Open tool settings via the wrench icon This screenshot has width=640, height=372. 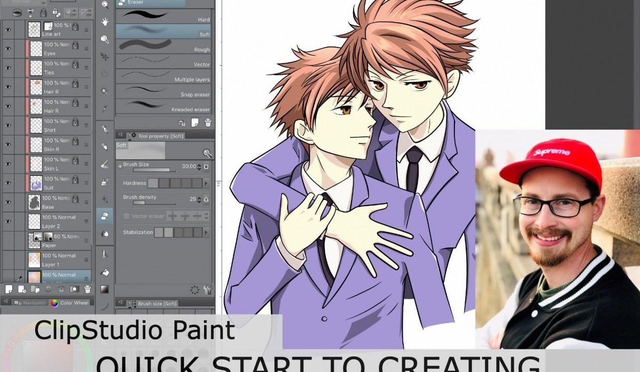click(x=208, y=153)
